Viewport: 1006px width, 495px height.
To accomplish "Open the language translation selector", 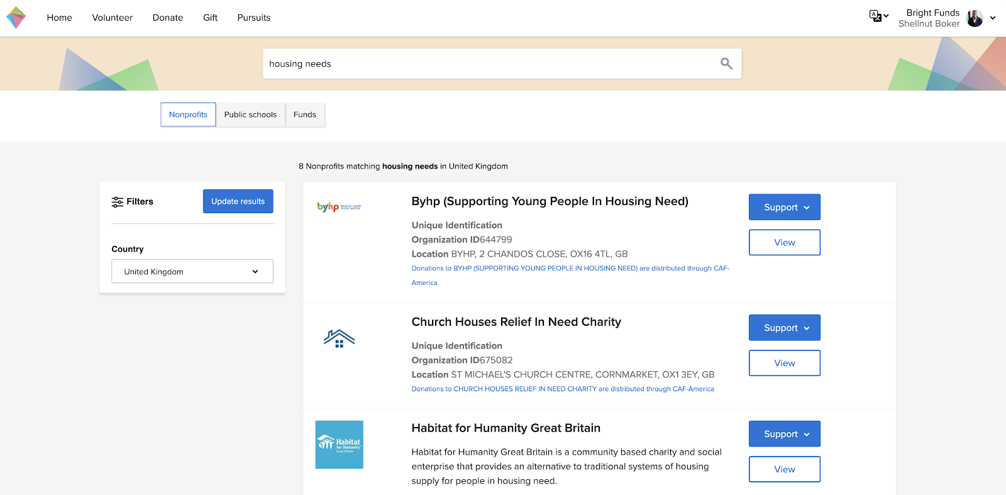I will pyautogui.click(x=878, y=16).
